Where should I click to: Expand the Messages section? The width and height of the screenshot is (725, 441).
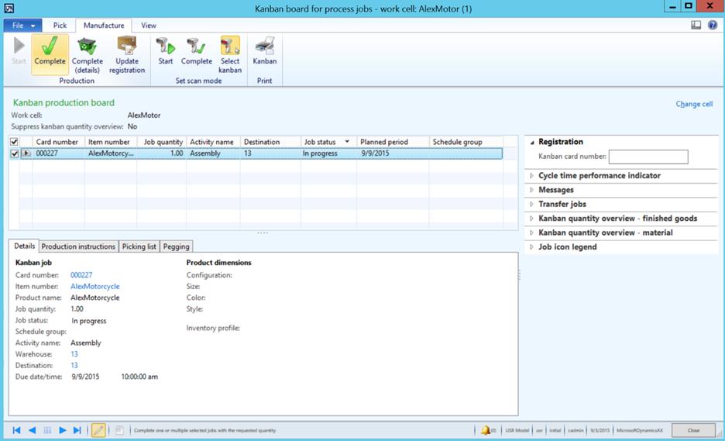[531, 190]
